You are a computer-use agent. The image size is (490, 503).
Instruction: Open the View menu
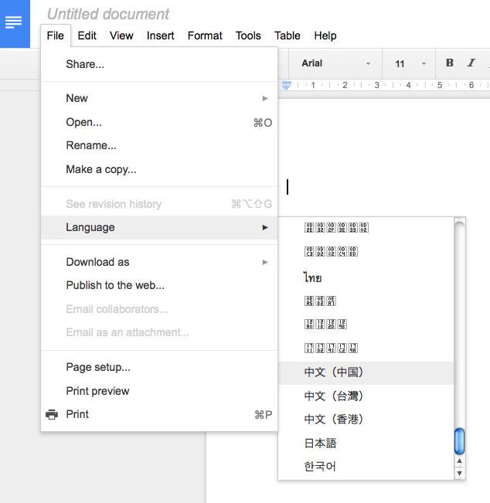(121, 36)
